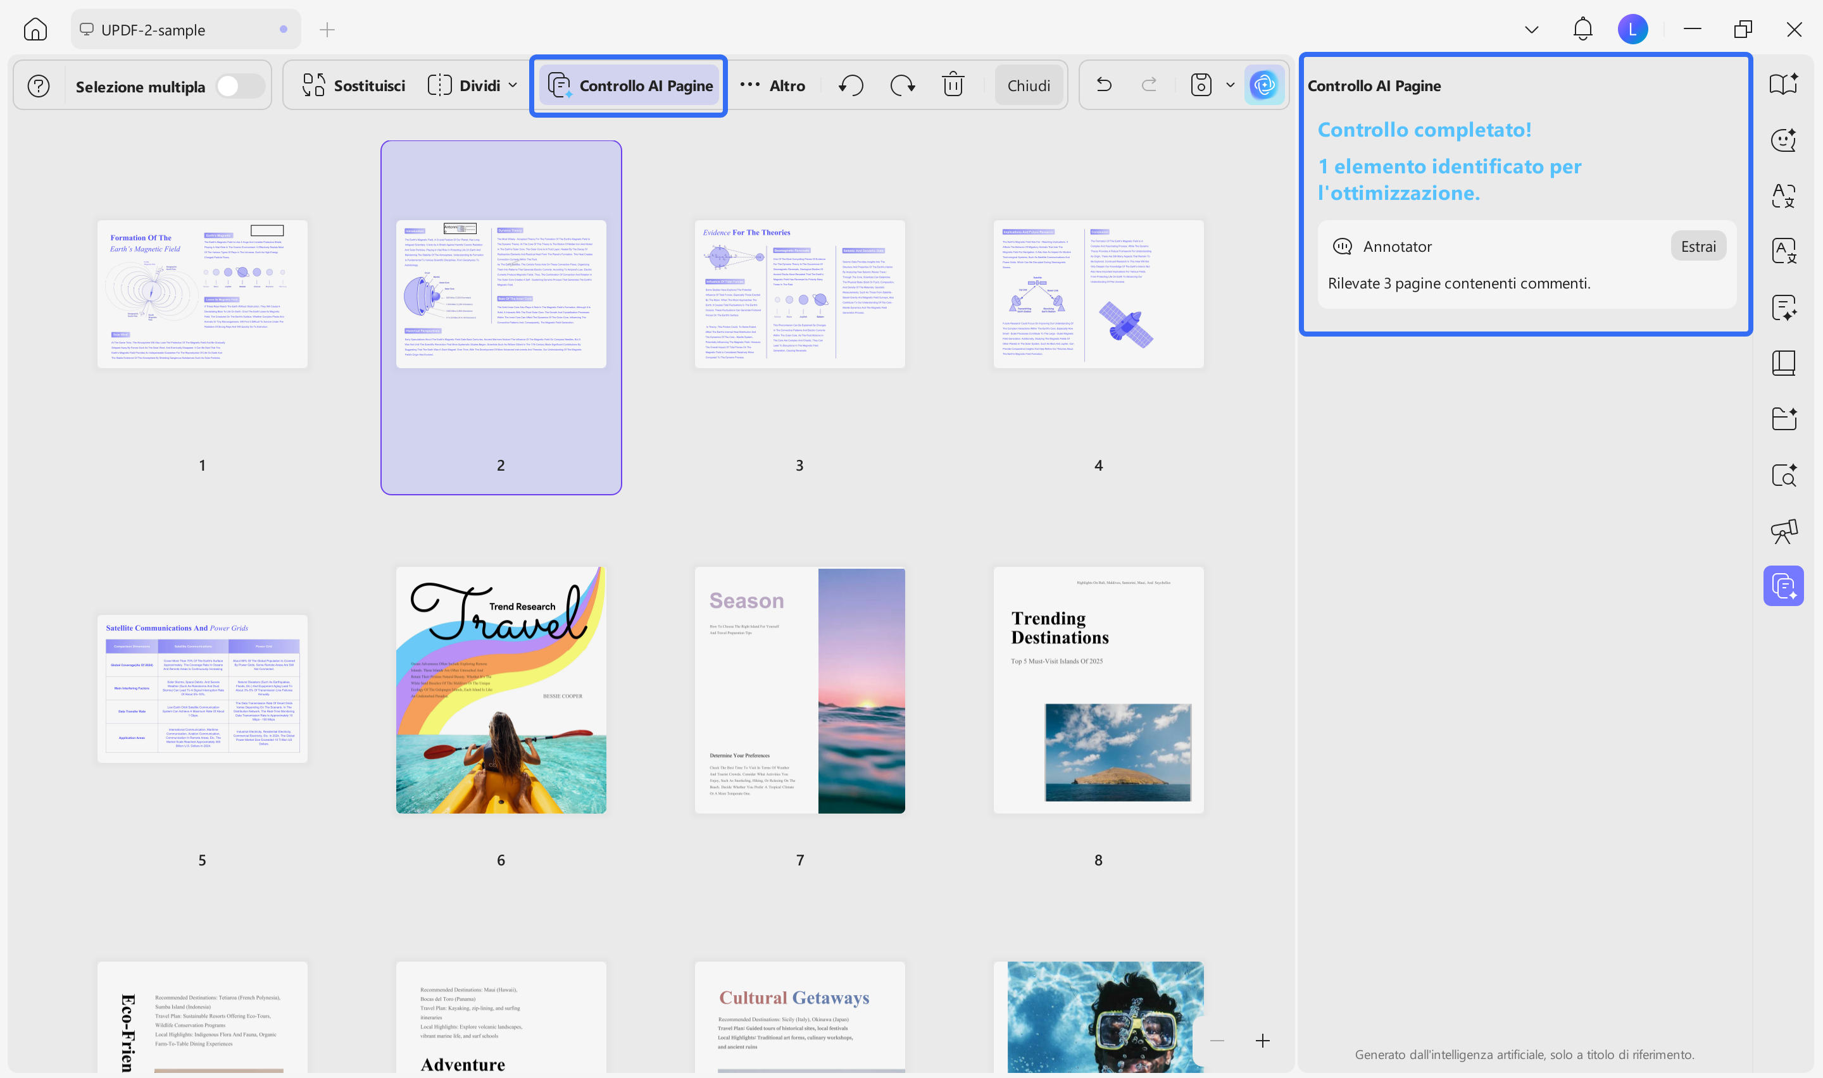Image resolution: width=1823 pixels, height=1078 pixels.
Task: Open the help question mark icon
Action: [39, 87]
